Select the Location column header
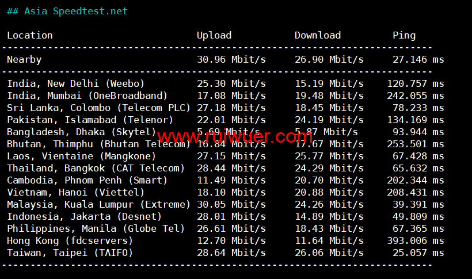 pos(30,35)
